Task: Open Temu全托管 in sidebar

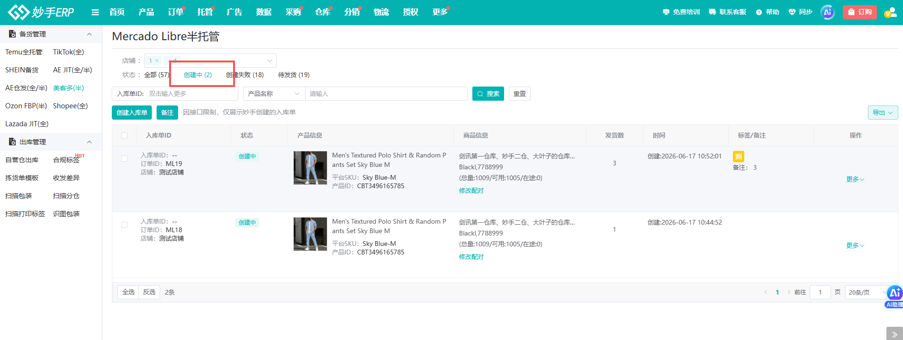Action: [24, 52]
